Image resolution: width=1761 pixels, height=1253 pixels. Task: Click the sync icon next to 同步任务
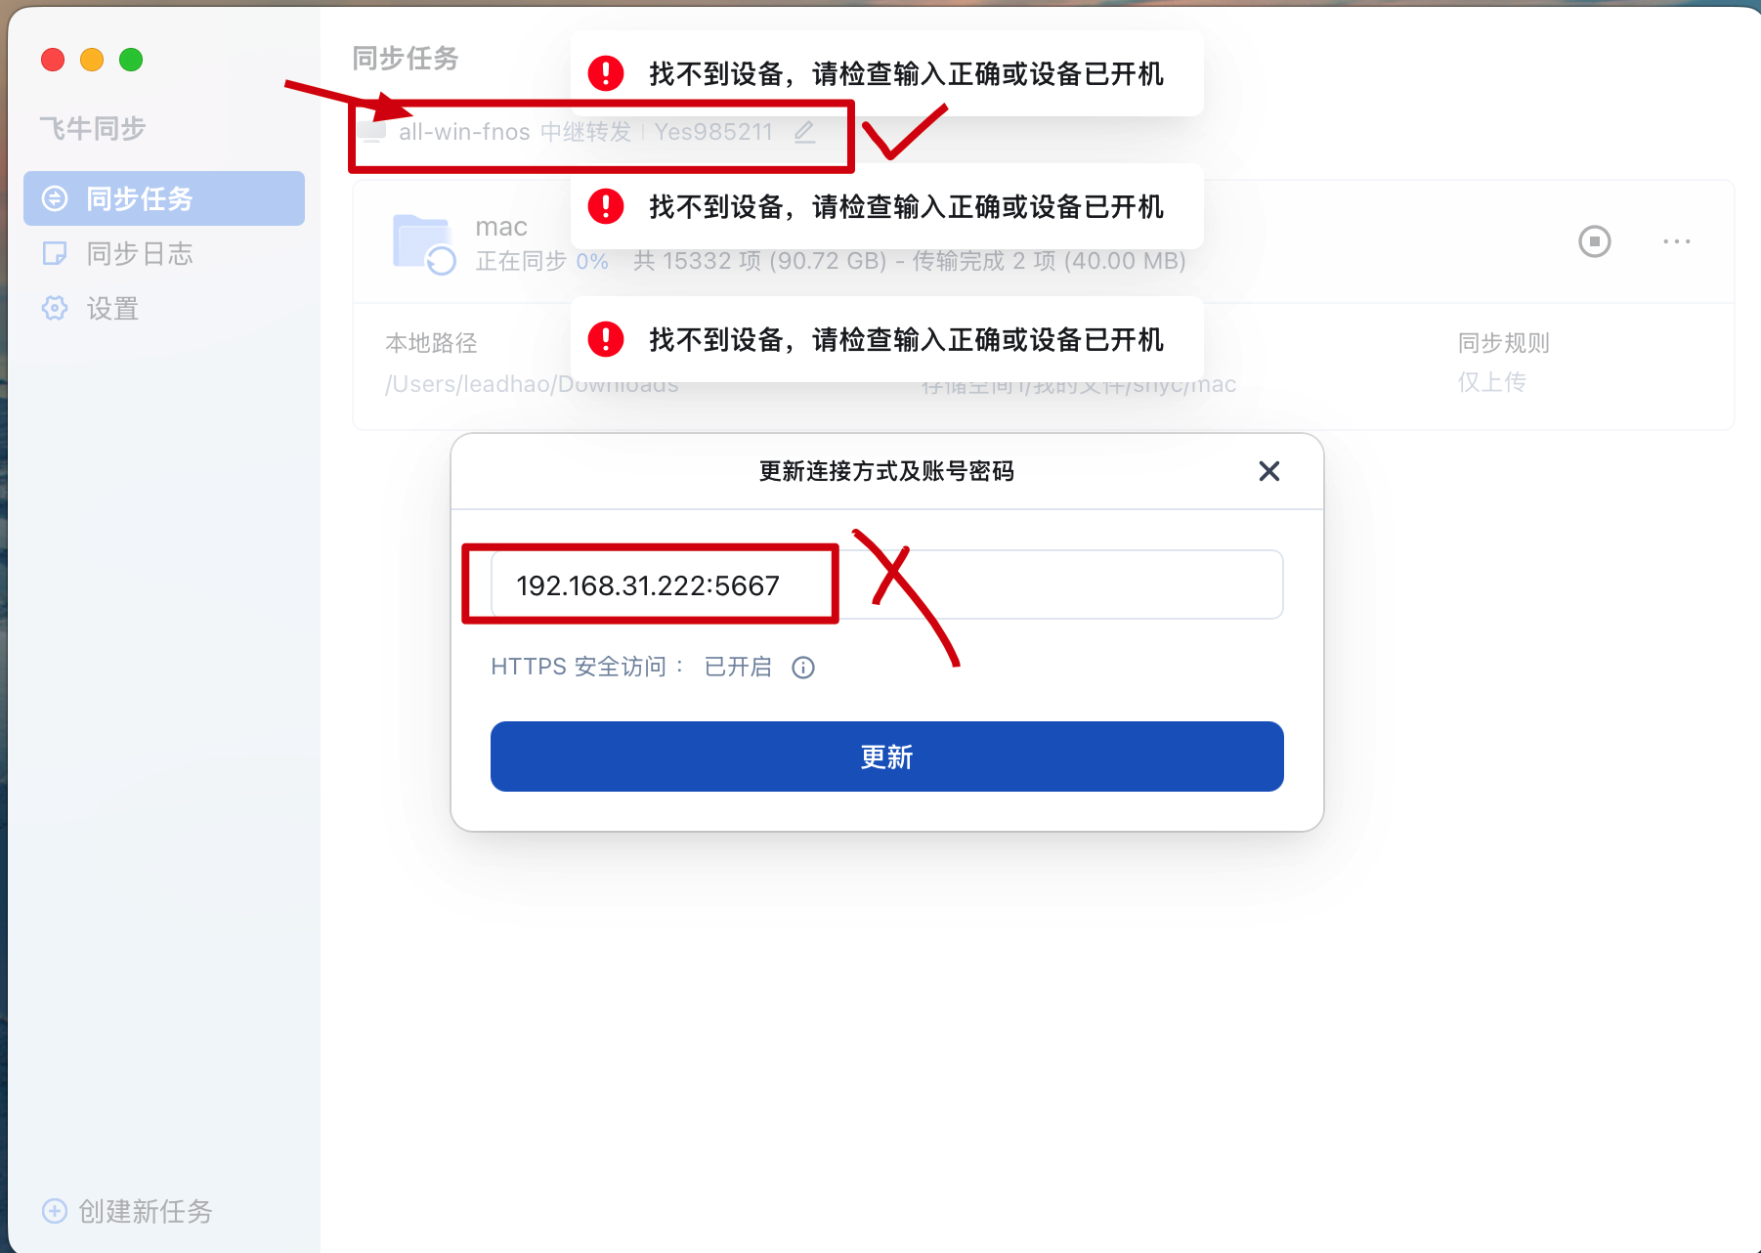(x=55, y=198)
